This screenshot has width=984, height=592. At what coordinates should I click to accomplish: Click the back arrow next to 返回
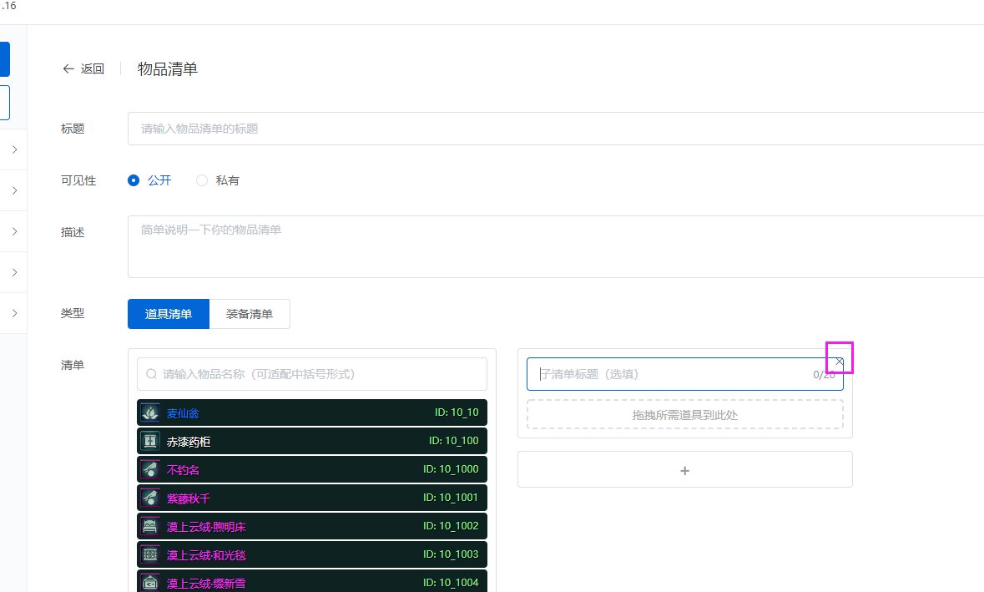point(68,68)
